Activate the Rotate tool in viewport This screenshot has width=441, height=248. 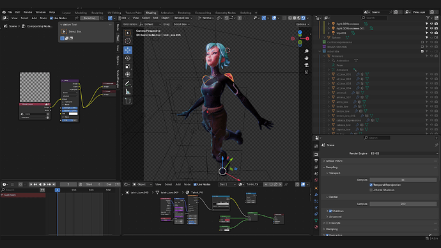pyautogui.click(x=128, y=58)
